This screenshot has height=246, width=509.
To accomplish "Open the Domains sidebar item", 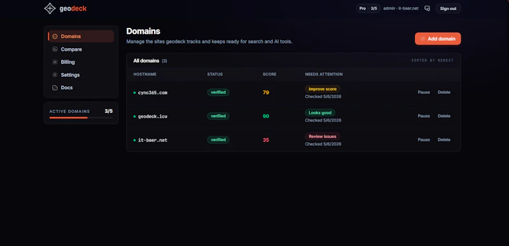I will (81, 36).
